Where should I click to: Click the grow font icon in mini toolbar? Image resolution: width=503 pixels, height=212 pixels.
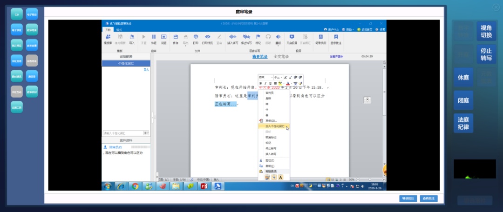click(x=285, y=78)
